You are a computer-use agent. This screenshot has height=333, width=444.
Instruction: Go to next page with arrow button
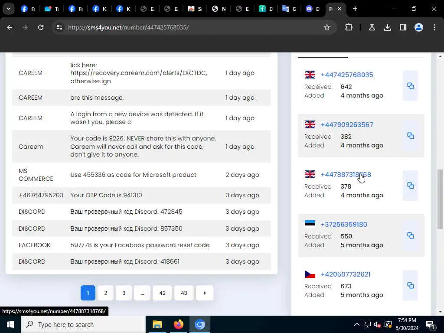pyautogui.click(x=205, y=293)
